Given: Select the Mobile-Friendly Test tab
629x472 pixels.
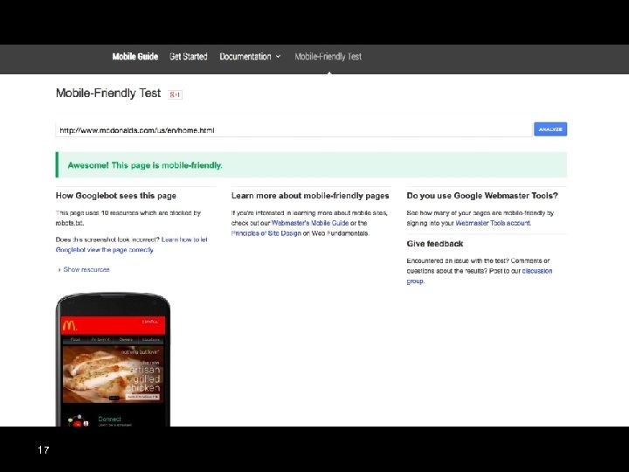Looking at the screenshot, I should point(328,57).
